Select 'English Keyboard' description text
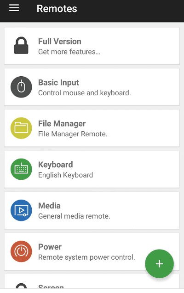184x293 pixels. pyautogui.click(x=65, y=175)
